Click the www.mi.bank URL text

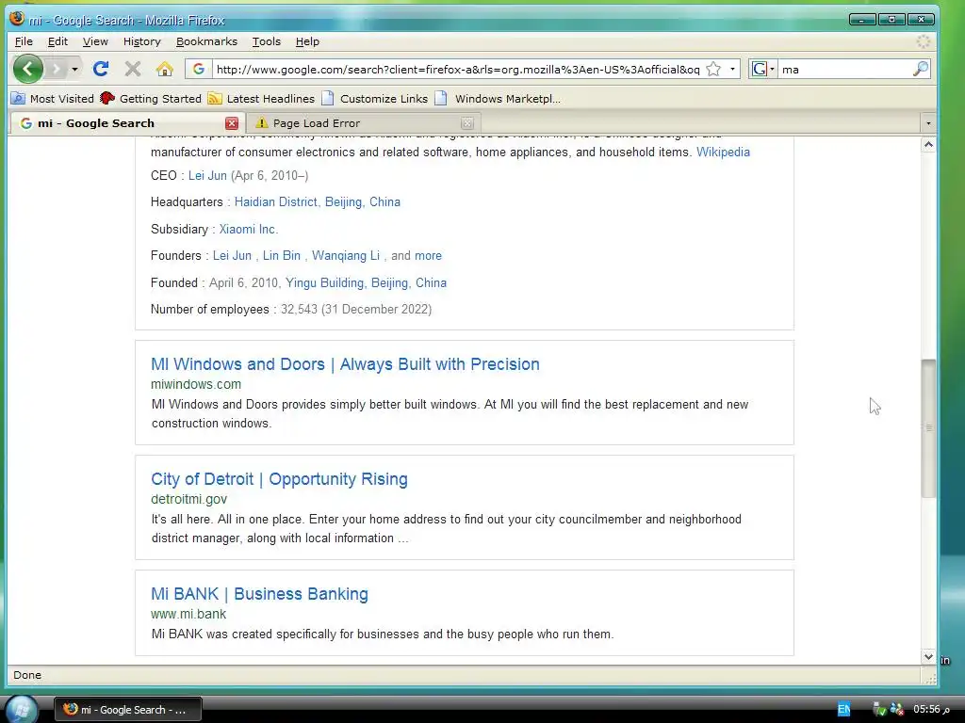(x=188, y=614)
